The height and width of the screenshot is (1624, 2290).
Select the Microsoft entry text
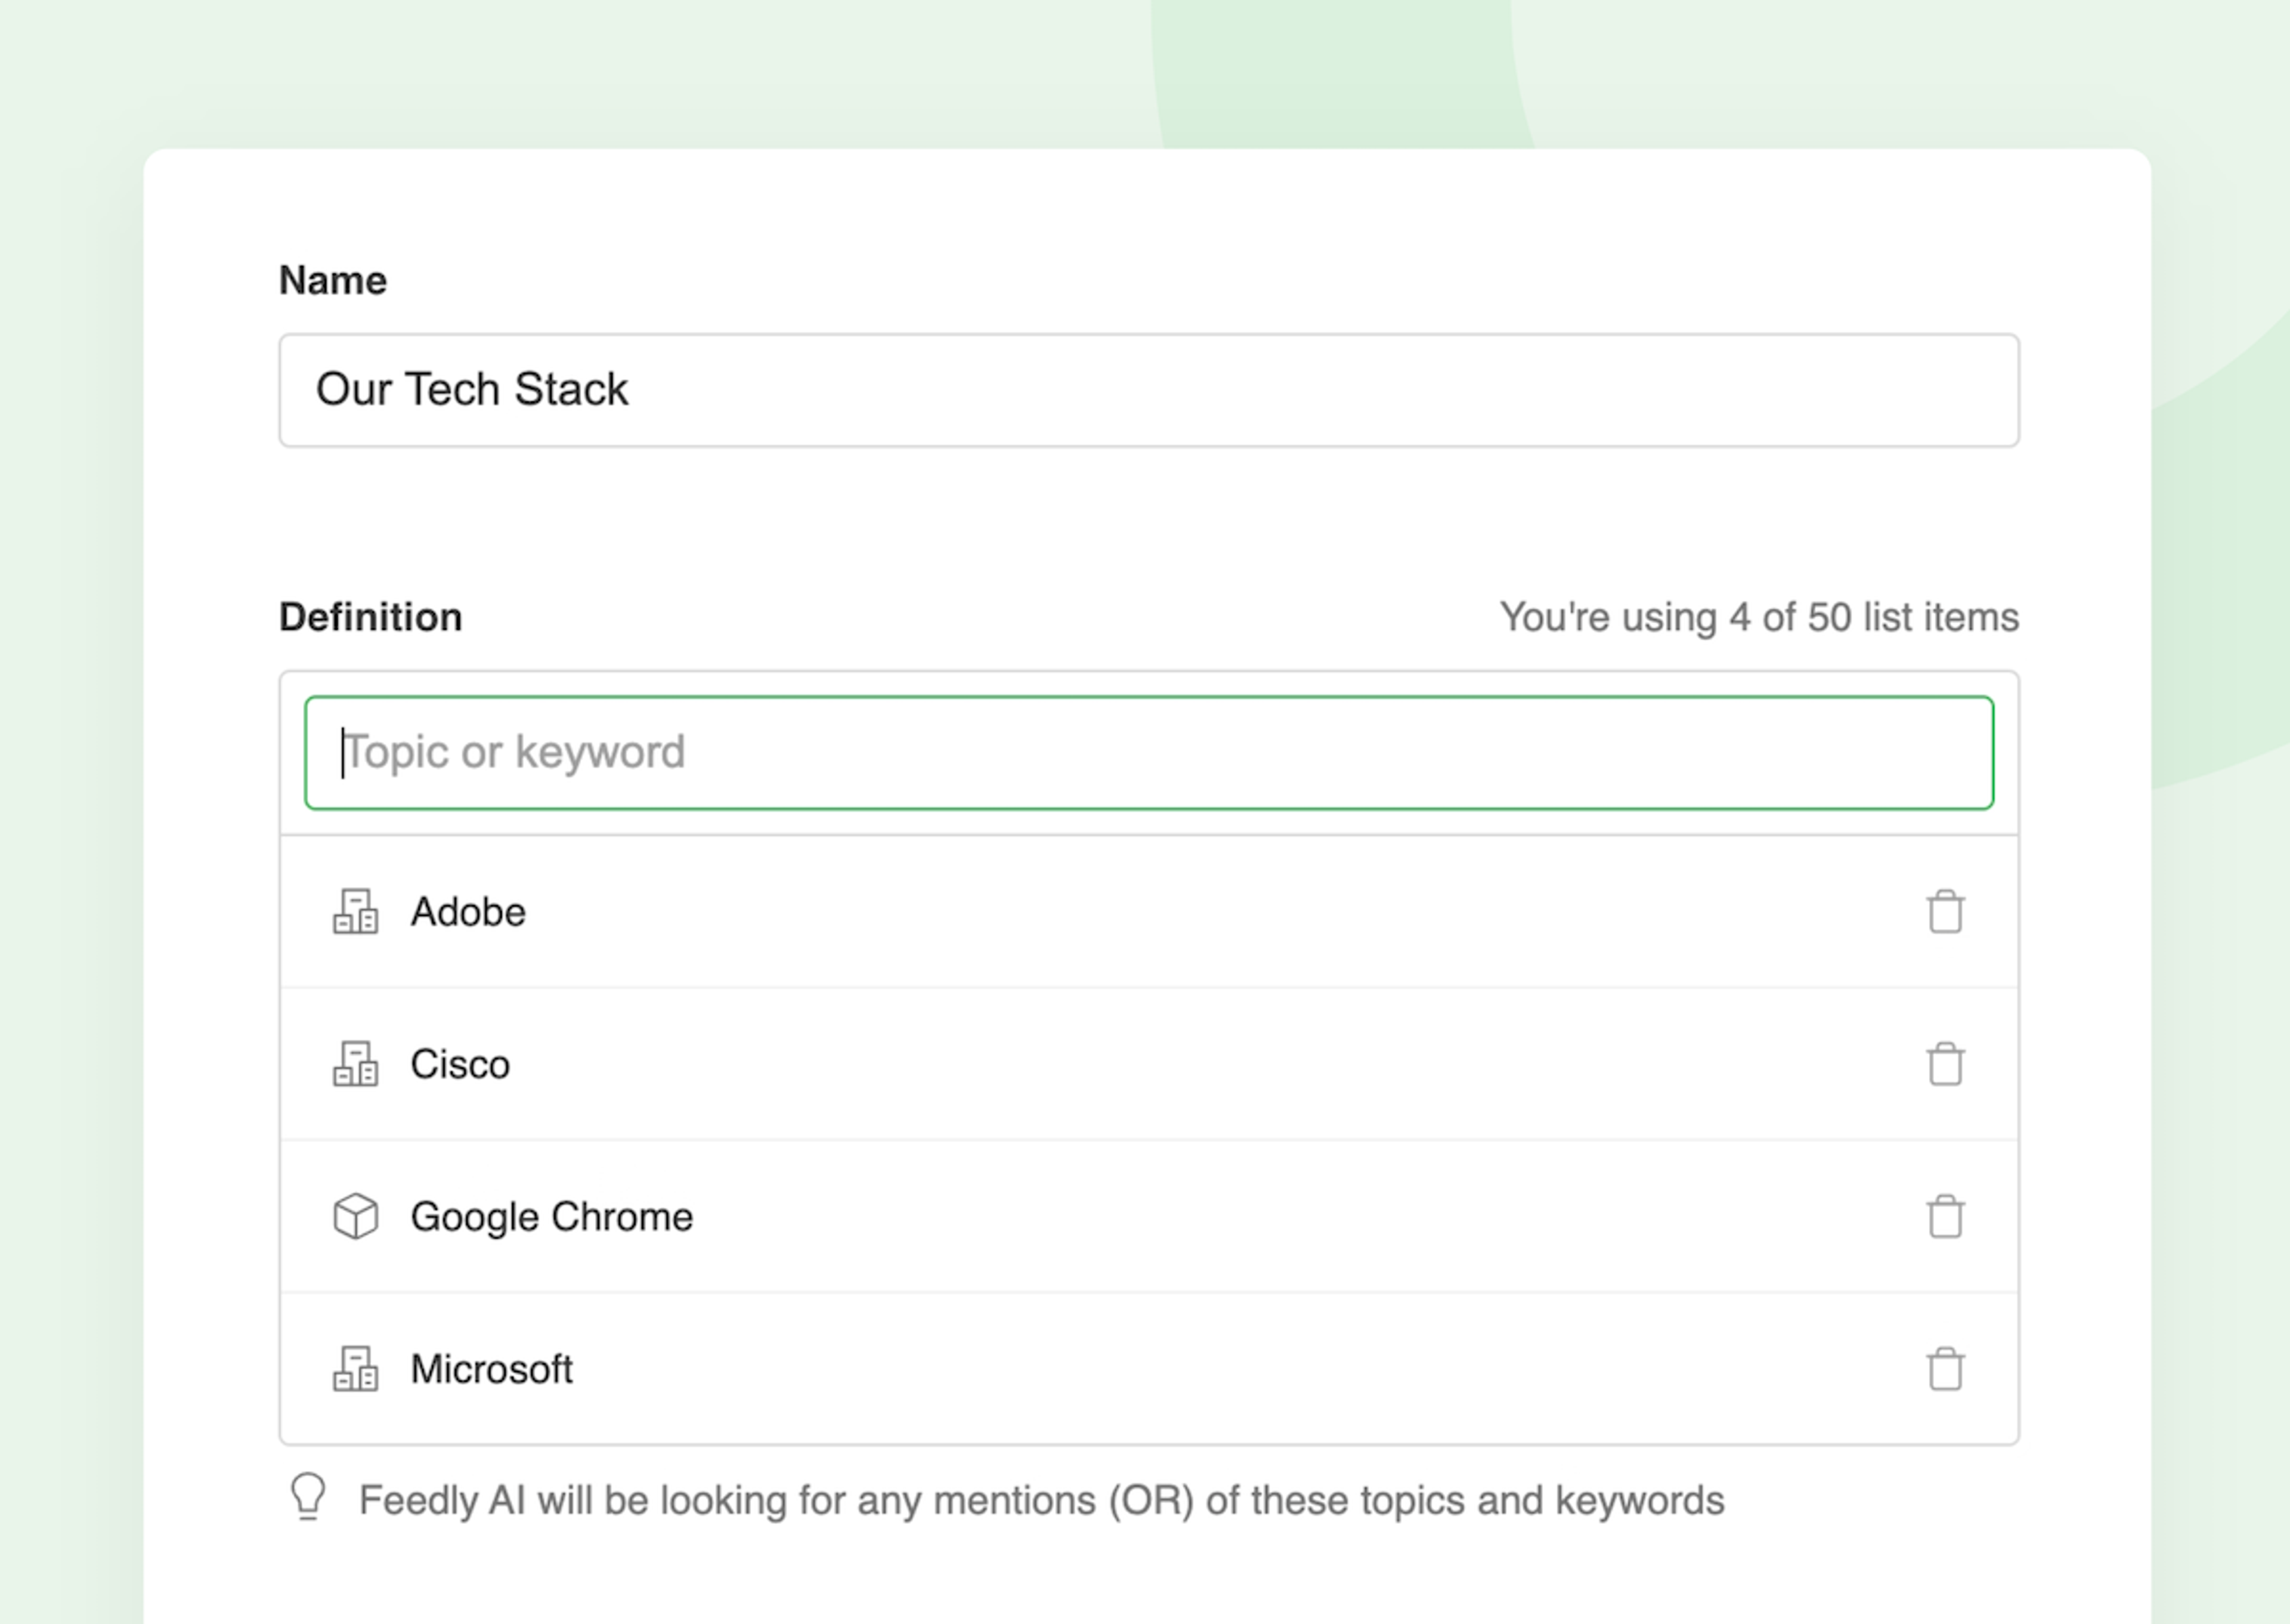[x=491, y=1369]
